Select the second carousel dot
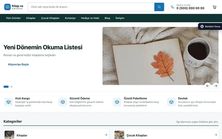This screenshot has width=222, height=139. coord(11,87)
